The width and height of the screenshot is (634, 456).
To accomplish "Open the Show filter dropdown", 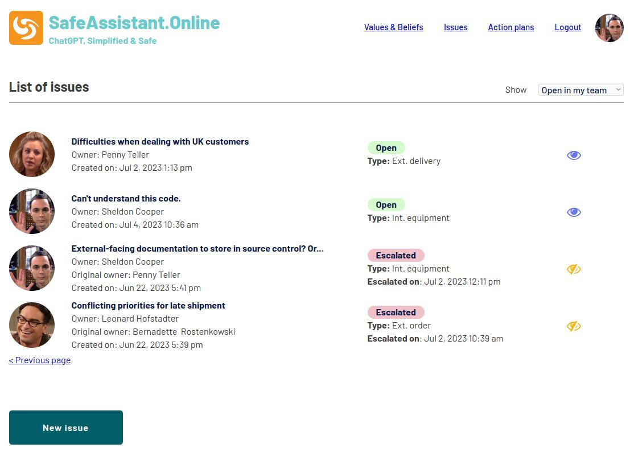I will click(581, 90).
